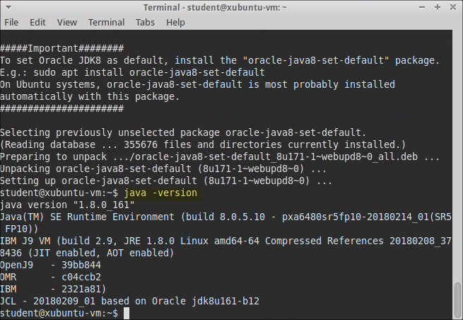Screen dimensions: 463x320
Task: Open the File menu
Action: click(x=11, y=22)
